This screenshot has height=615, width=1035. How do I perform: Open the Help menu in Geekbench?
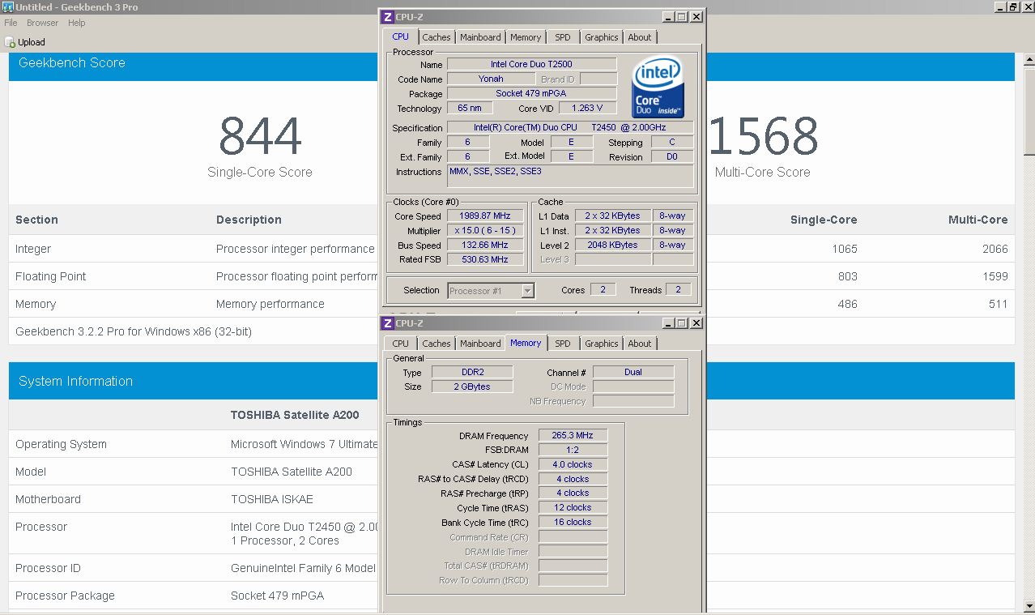pos(76,23)
